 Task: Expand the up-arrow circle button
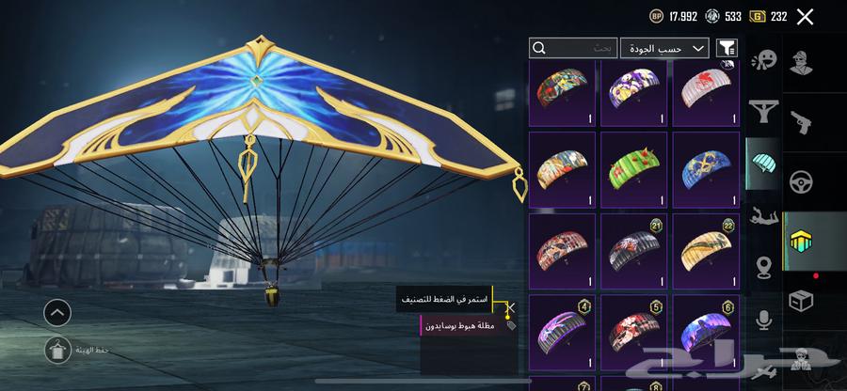(57, 313)
